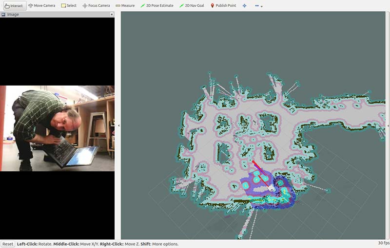
Task: Activate the Move Camera tool
Action: [42, 5]
